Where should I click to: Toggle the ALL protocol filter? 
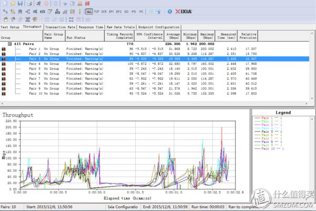tap(88, 11)
